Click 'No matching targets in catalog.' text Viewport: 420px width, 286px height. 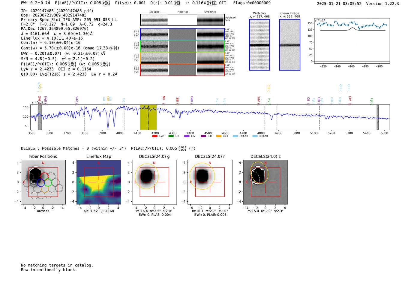(x=57, y=265)
